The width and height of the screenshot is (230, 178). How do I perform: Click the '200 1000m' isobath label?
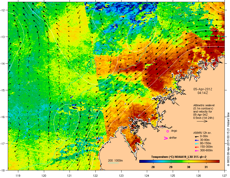pyautogui.click(x=115, y=160)
